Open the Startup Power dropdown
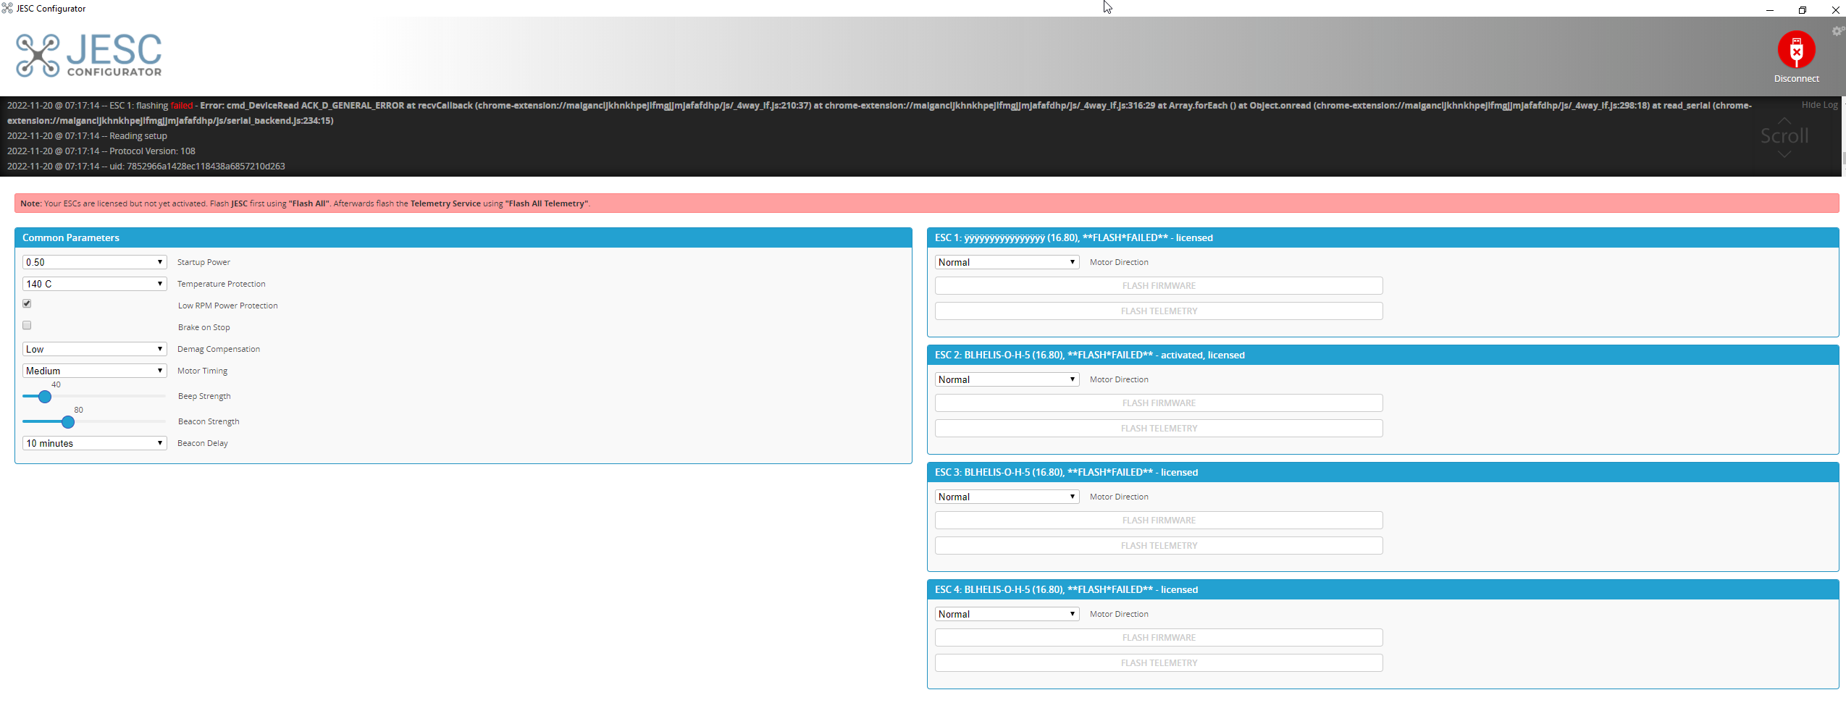Image resolution: width=1846 pixels, height=703 pixels. click(94, 262)
